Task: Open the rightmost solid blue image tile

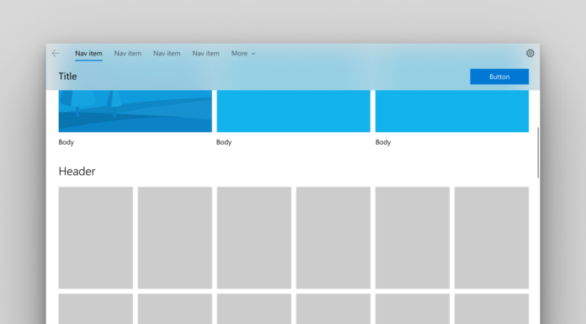Action: coord(452,111)
